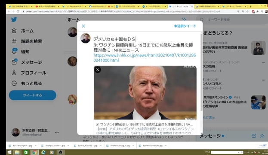
Task: Open 話題を検索 explore hashtag icon
Action: point(14,41)
